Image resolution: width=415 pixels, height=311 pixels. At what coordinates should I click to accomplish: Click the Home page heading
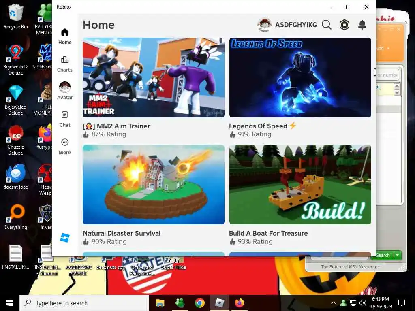99,25
